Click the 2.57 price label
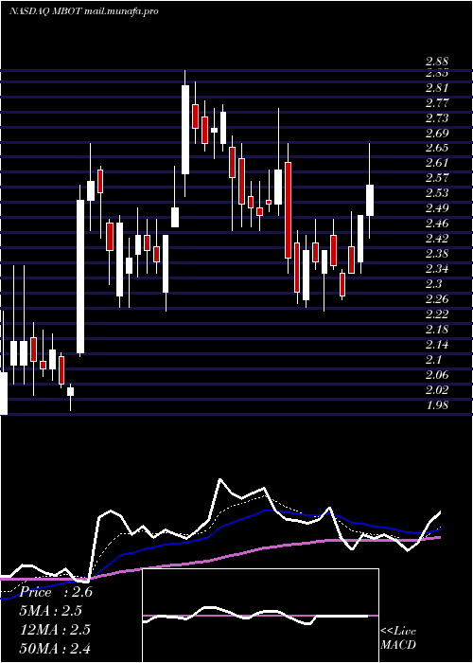 [437, 178]
